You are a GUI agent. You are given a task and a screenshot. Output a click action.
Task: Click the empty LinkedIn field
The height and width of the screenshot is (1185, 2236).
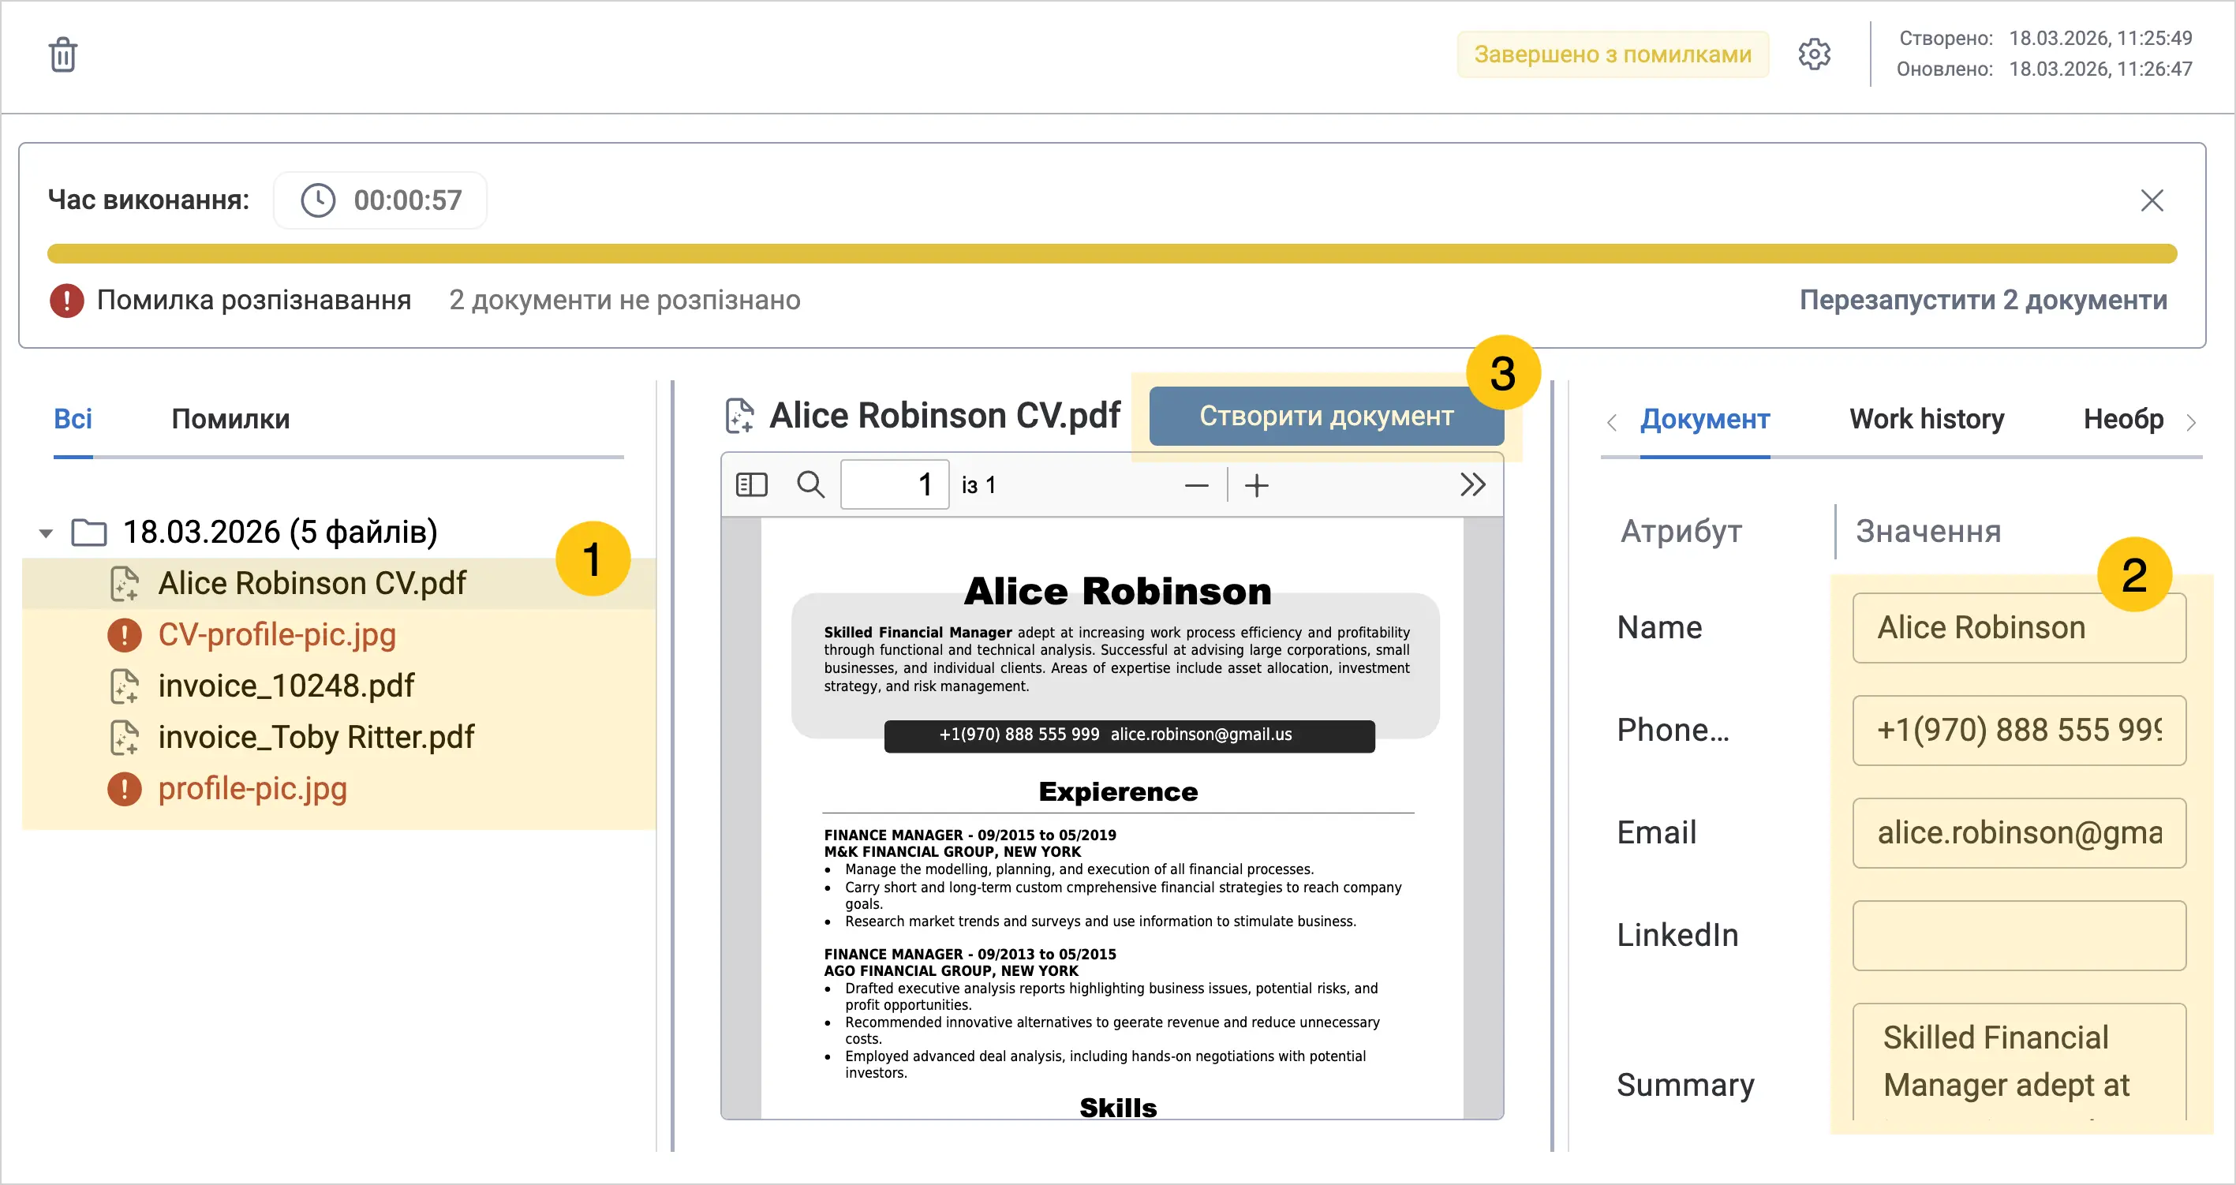pyautogui.click(x=2018, y=935)
